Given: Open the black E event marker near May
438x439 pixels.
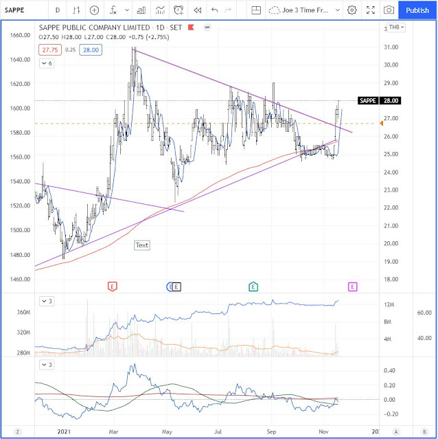Looking at the screenshot, I should 176,286.
